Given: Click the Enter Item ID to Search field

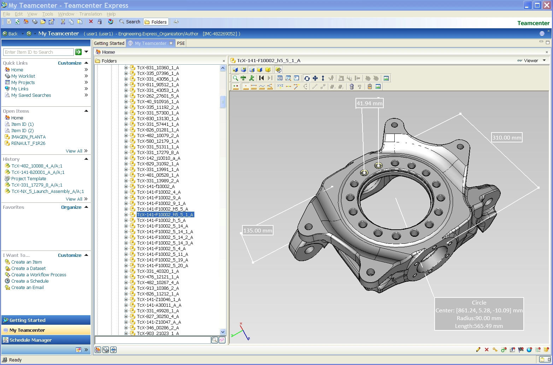Looking at the screenshot, I should click(38, 52).
